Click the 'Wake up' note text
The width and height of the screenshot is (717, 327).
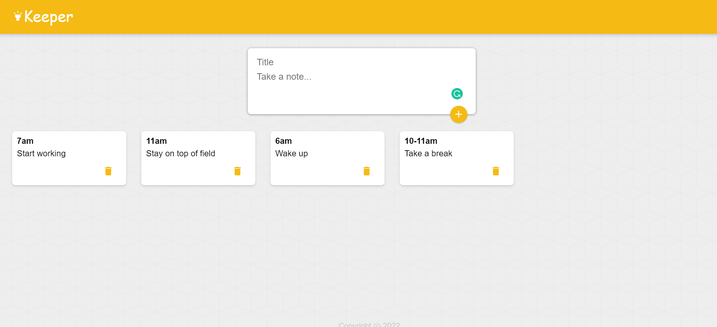point(291,154)
